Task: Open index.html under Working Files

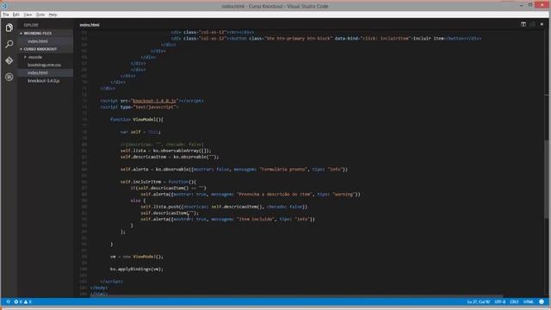Action: click(x=38, y=41)
